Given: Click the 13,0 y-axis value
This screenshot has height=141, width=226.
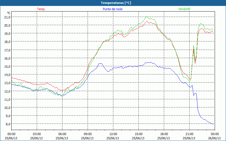Looking at the screenshot, I should click(x=7, y=83).
